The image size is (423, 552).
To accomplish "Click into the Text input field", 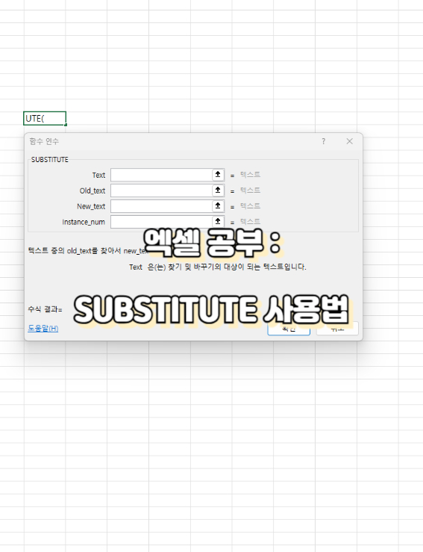I will pos(161,175).
